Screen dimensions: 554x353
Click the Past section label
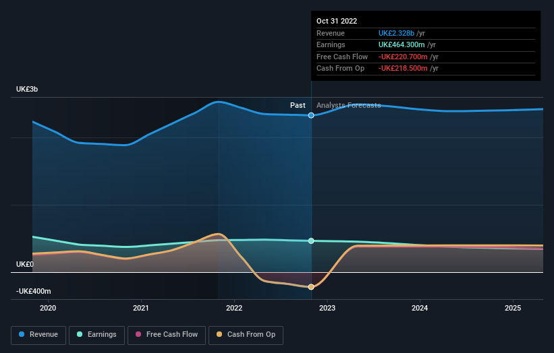point(298,106)
